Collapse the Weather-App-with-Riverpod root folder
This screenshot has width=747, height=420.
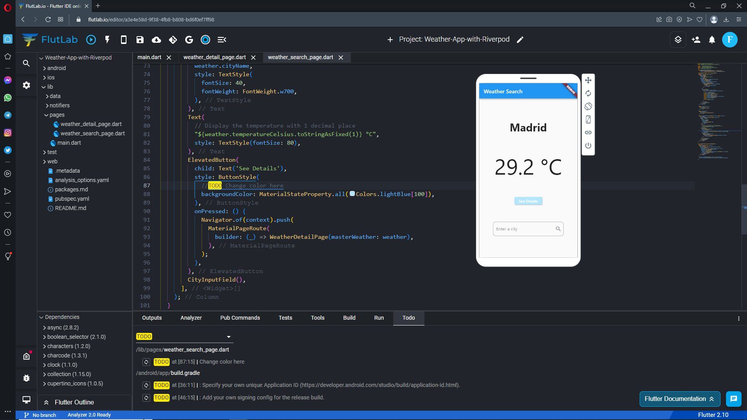point(41,58)
